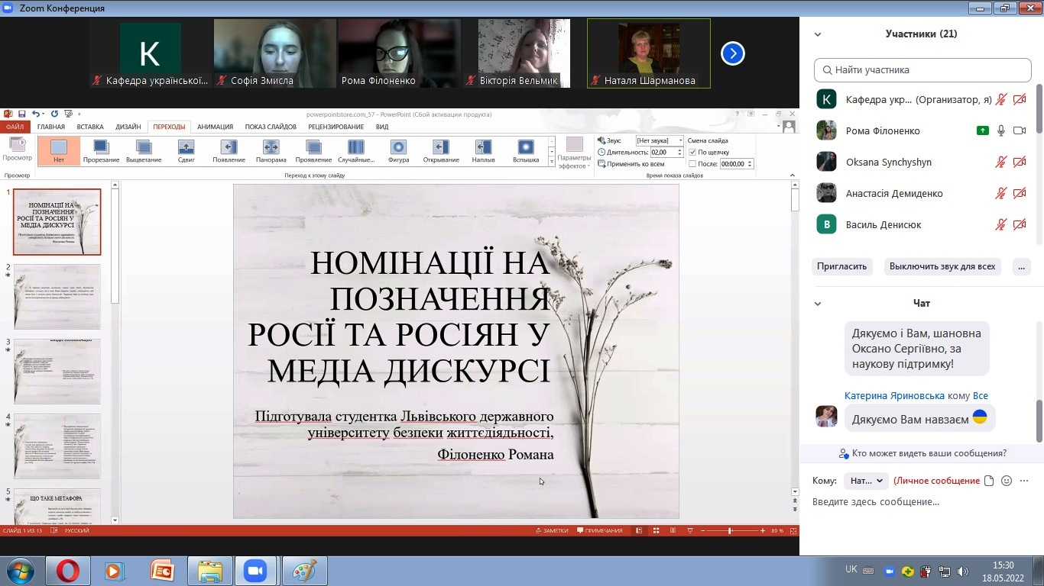Open Opera browser from taskbar
This screenshot has height=586, width=1044.
(x=67, y=571)
